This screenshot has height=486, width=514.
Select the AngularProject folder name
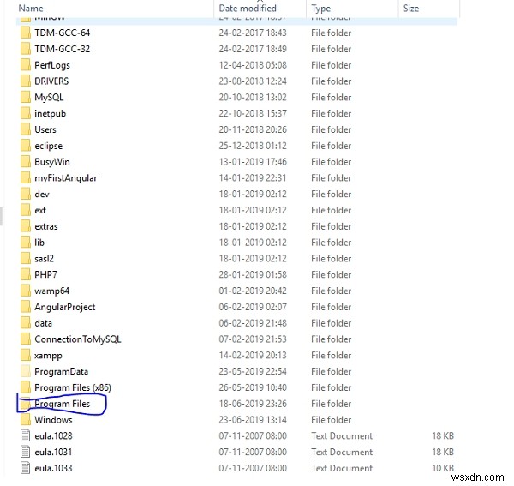[x=65, y=307]
